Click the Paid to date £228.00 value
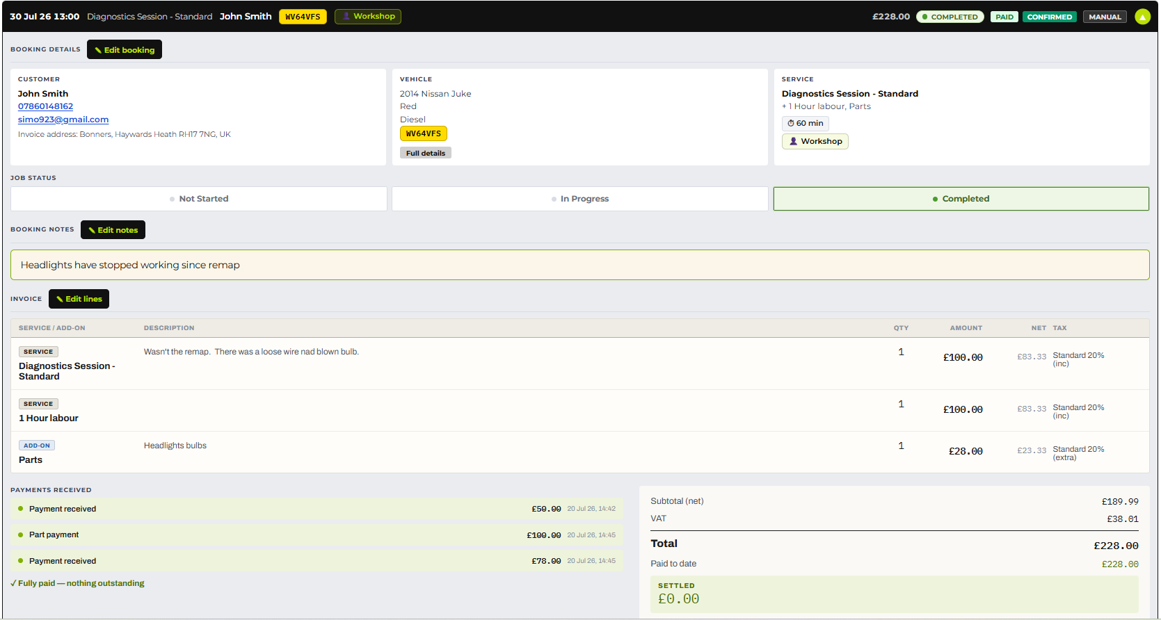The height and width of the screenshot is (620, 1161). point(1120,564)
